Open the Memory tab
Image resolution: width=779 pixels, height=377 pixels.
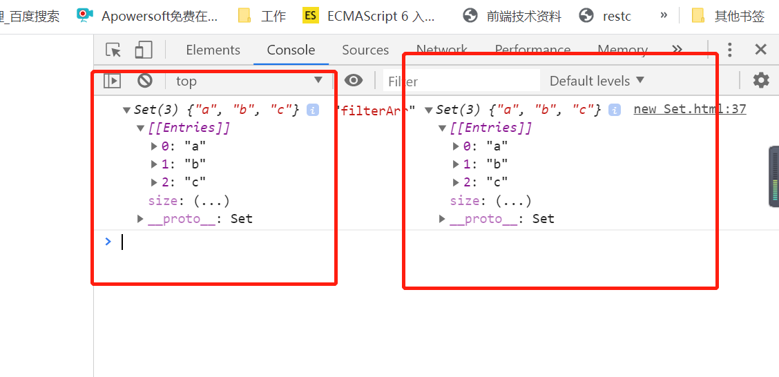[622, 50]
